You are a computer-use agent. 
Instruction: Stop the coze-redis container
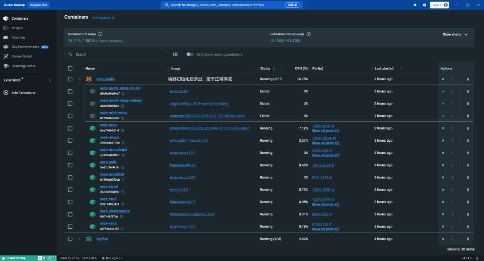click(443, 165)
